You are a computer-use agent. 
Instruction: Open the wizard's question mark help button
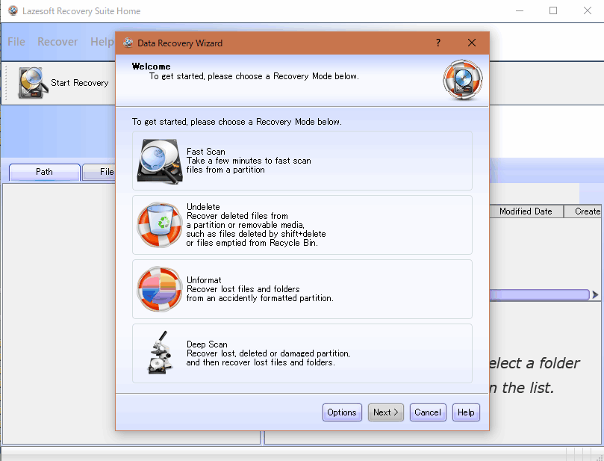(438, 43)
